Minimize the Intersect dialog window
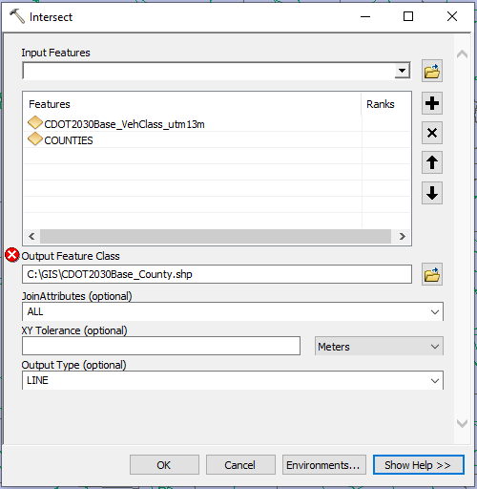Image resolution: width=477 pixels, height=489 pixels. (x=365, y=16)
